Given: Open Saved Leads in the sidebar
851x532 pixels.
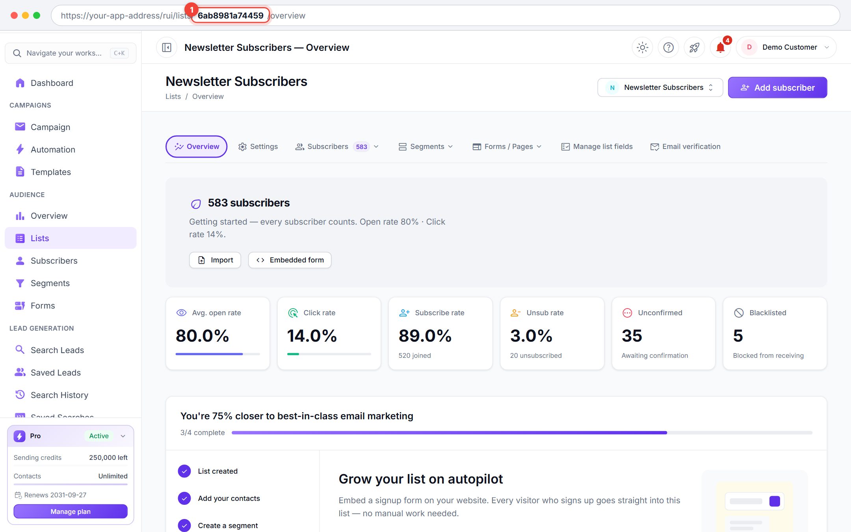Looking at the screenshot, I should pyautogui.click(x=71, y=373).
